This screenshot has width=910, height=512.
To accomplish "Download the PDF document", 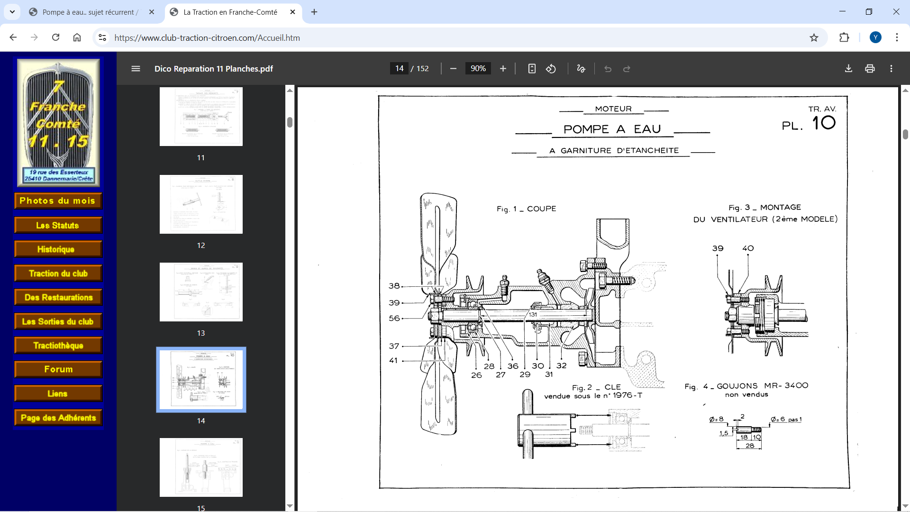I will pyautogui.click(x=848, y=69).
